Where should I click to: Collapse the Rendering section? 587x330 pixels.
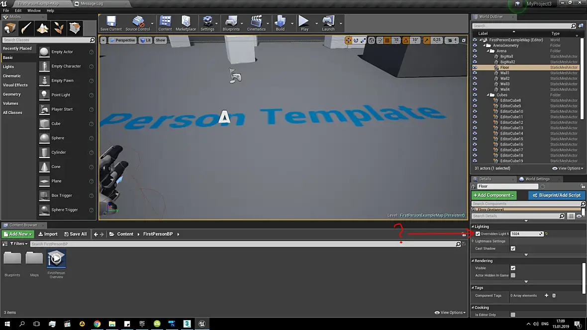(x=473, y=261)
